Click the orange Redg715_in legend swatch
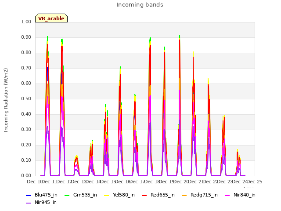This screenshot has width=281, height=211. click(x=184, y=195)
